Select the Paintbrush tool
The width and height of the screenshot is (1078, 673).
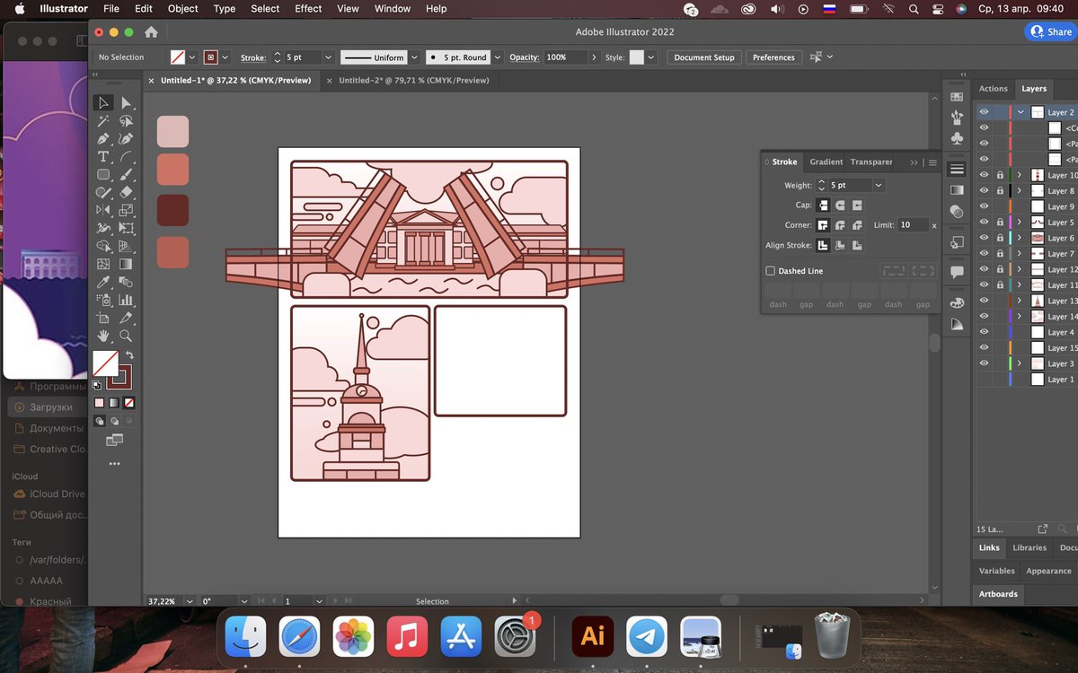pyautogui.click(x=126, y=174)
